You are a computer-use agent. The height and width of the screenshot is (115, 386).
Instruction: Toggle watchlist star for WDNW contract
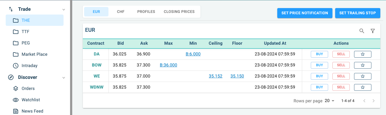(362, 87)
